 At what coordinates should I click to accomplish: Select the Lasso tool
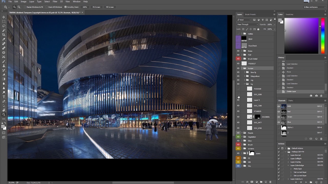(4, 26)
